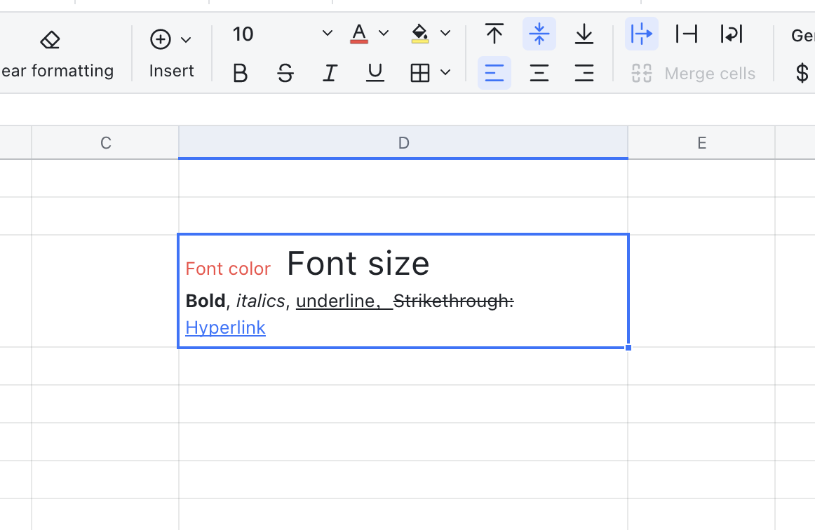The image size is (815, 530).
Task: Click the Clear formatting eraser icon
Action: click(x=50, y=40)
